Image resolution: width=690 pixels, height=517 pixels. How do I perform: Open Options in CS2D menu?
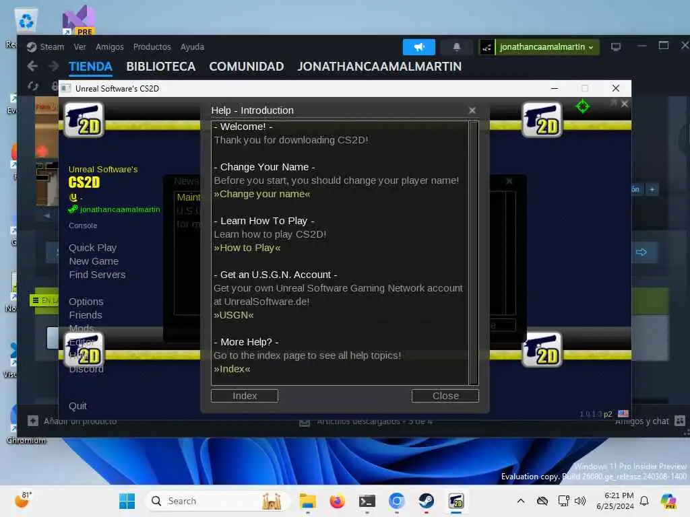coord(86,302)
